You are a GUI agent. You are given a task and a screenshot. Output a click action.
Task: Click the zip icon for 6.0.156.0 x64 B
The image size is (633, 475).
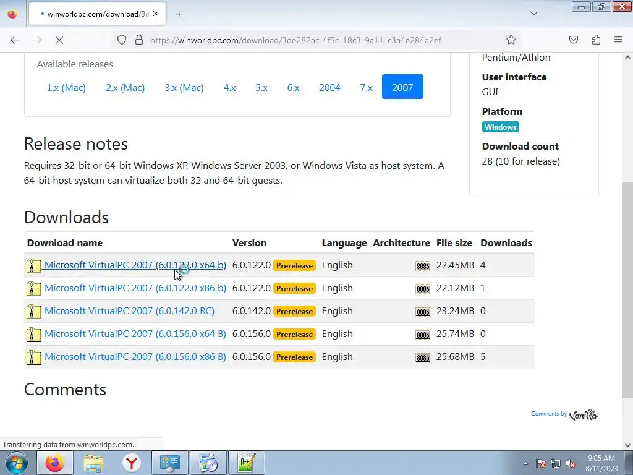[x=33, y=335]
